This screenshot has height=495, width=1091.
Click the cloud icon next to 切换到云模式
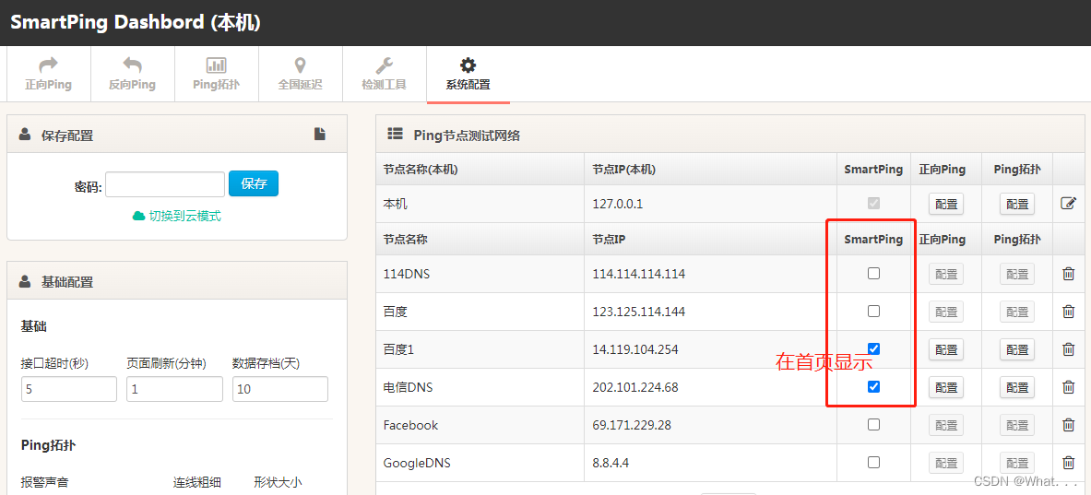point(138,216)
